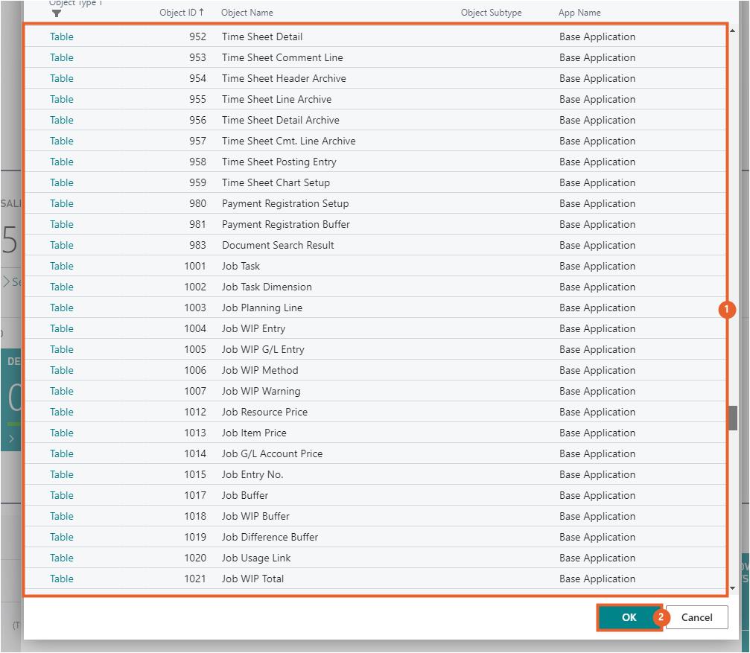Confirm selection with the OK button
The height and width of the screenshot is (653, 750).
[629, 617]
